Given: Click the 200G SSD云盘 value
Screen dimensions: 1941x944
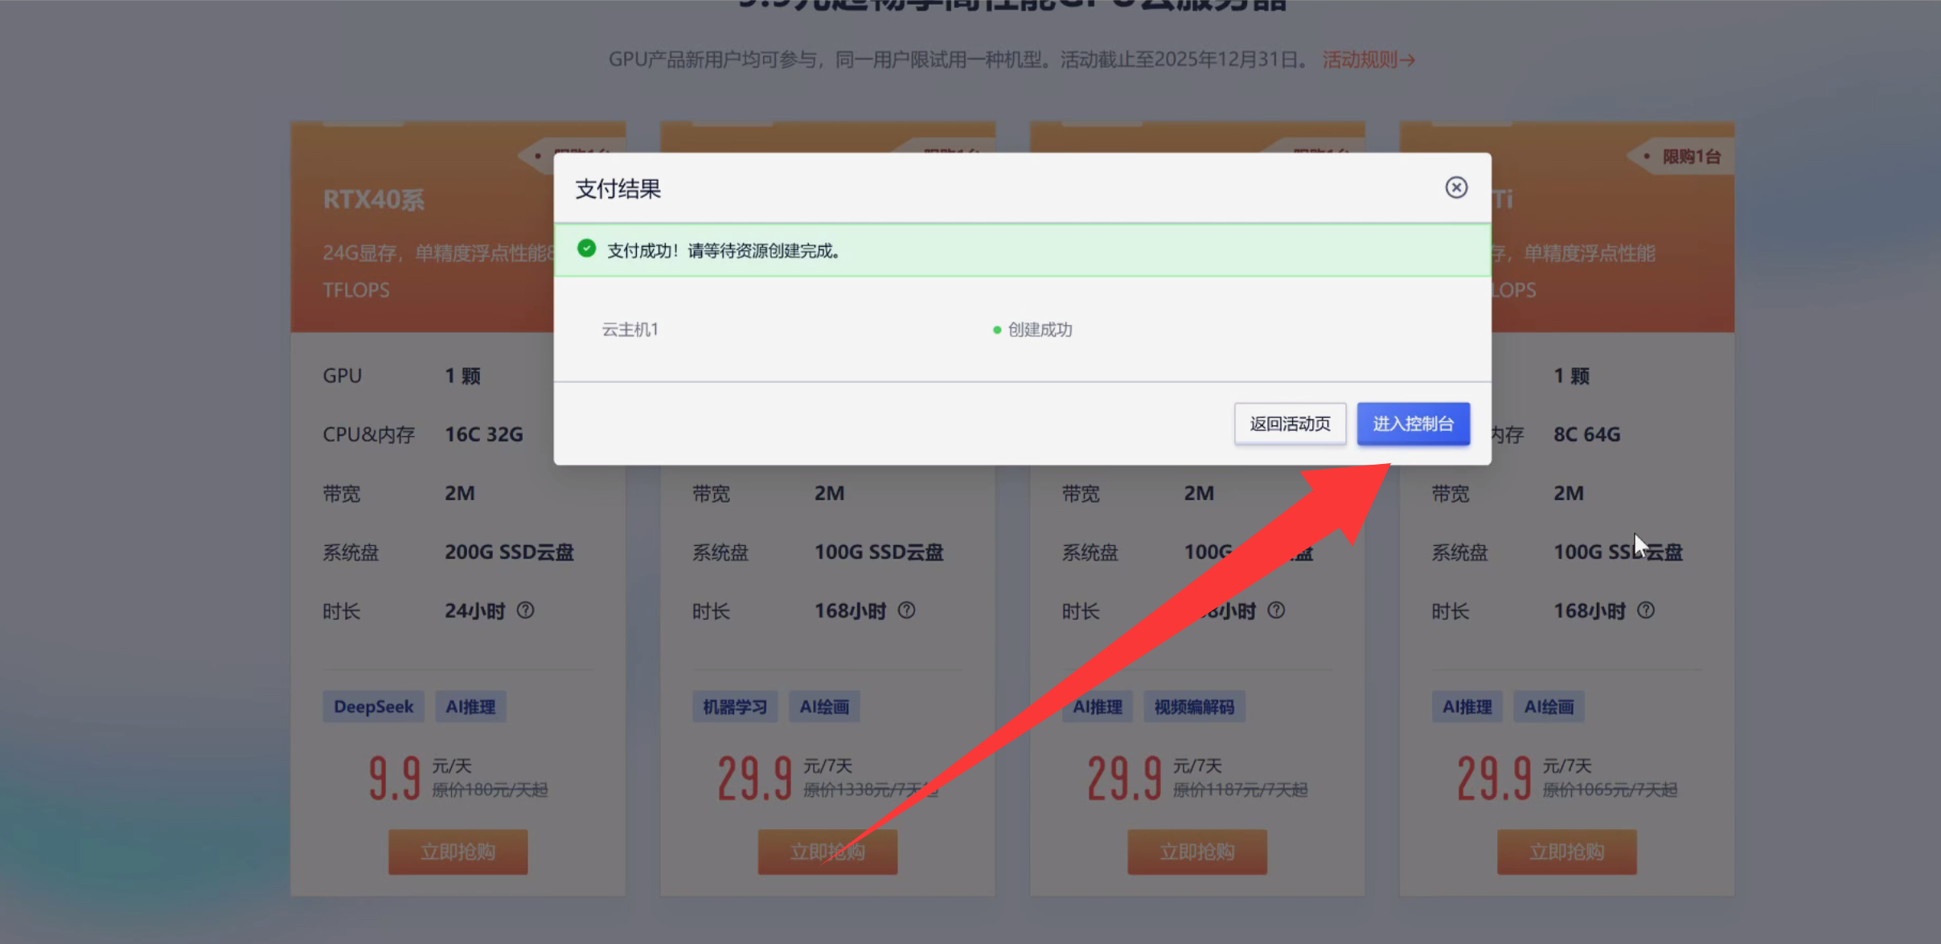Looking at the screenshot, I should 510,552.
